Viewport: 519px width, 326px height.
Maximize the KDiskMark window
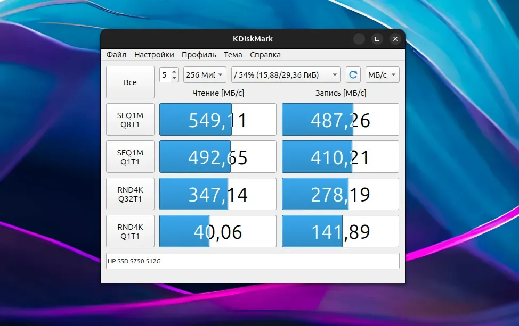coord(377,39)
